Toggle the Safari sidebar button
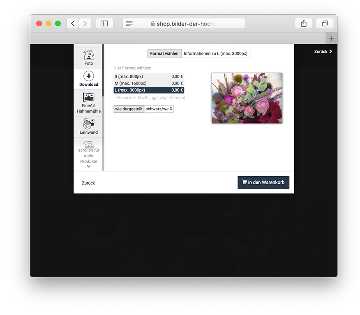The image size is (360, 315). point(104,23)
